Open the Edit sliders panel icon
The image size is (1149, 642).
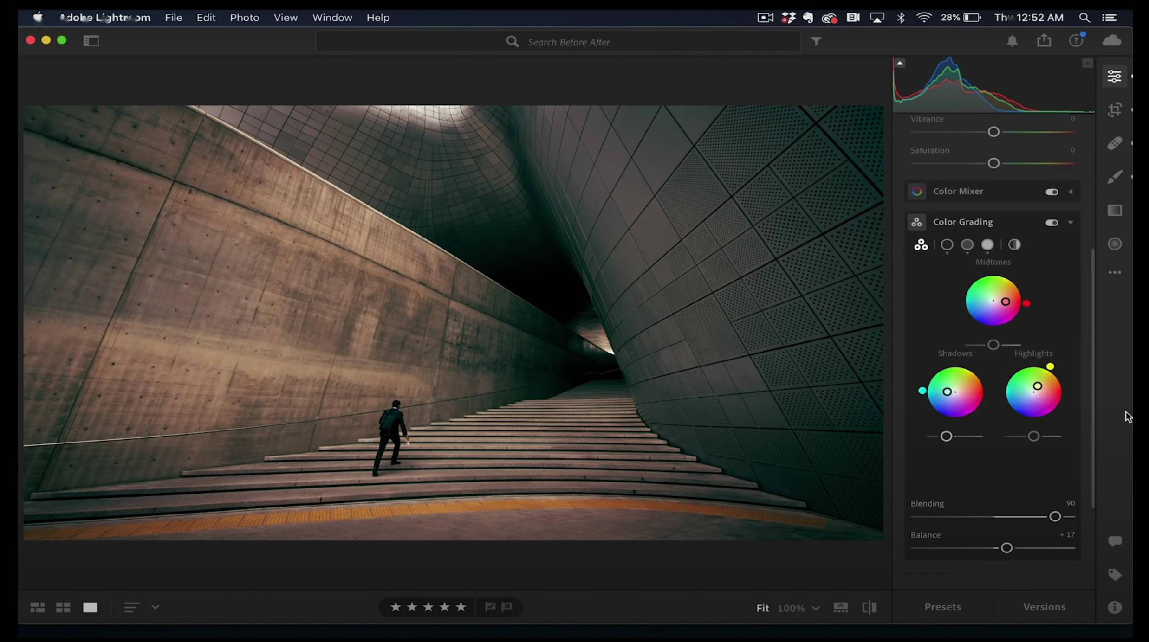(x=1115, y=76)
